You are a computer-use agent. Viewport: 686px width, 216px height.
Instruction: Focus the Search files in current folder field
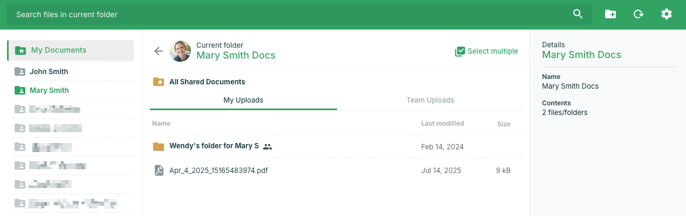coord(286,15)
